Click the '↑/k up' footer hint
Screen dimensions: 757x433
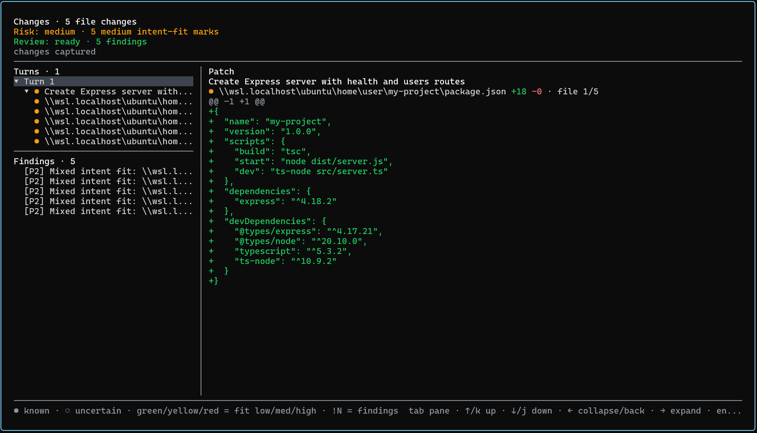click(480, 411)
